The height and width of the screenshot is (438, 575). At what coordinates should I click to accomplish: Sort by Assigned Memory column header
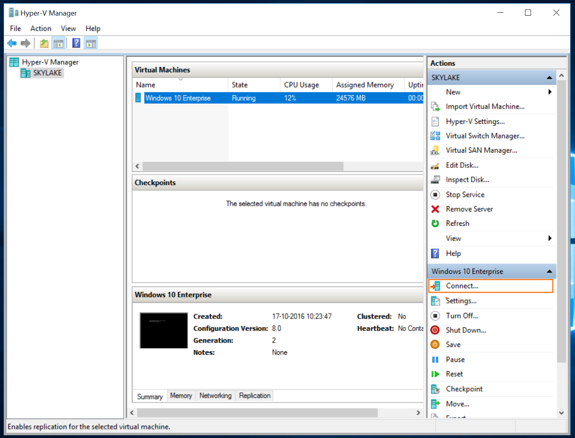[x=368, y=85]
